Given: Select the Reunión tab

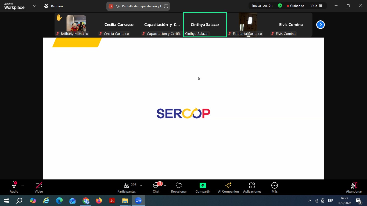Looking at the screenshot, I should (x=53, y=6).
